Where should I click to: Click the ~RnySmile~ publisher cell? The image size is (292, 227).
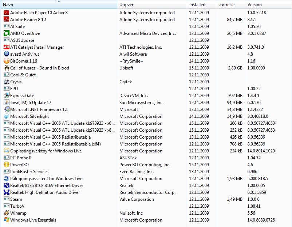tap(131, 61)
